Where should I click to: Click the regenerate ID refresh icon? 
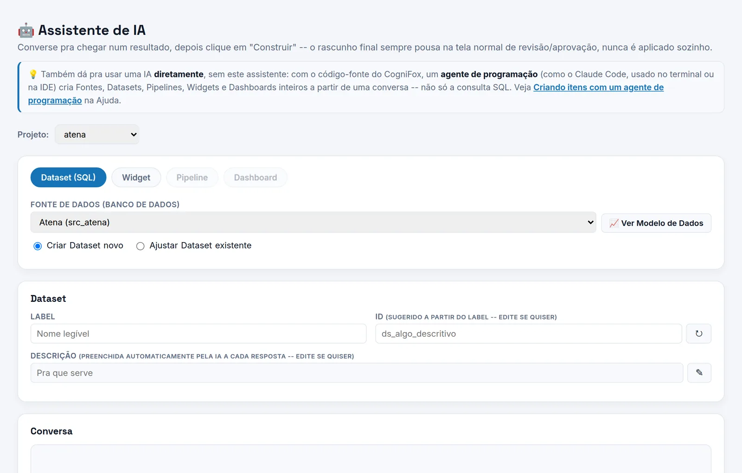click(698, 333)
